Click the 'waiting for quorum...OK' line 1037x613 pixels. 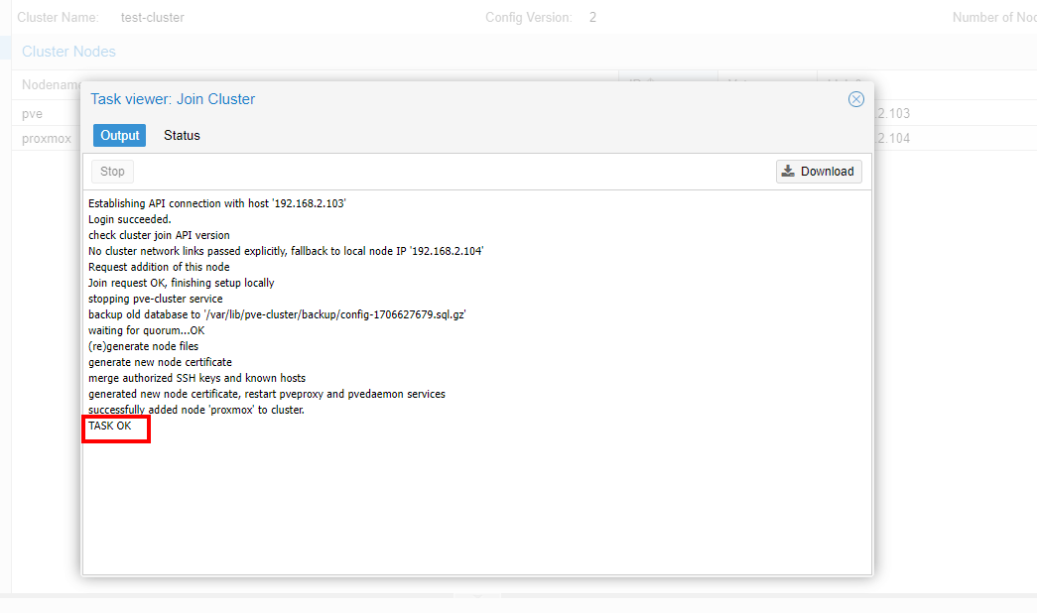coord(147,330)
